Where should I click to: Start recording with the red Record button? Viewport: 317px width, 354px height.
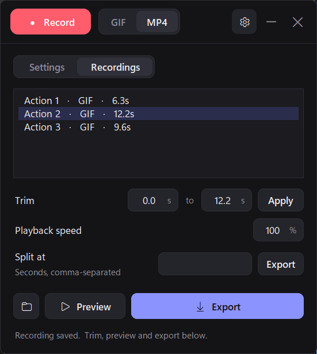[51, 22]
